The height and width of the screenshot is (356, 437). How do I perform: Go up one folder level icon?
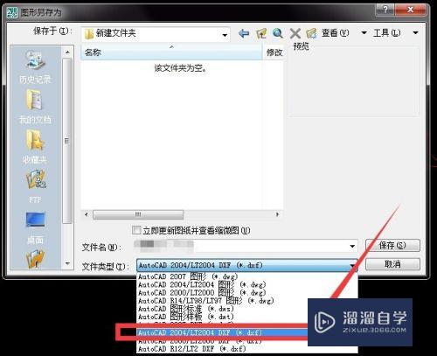click(x=261, y=33)
